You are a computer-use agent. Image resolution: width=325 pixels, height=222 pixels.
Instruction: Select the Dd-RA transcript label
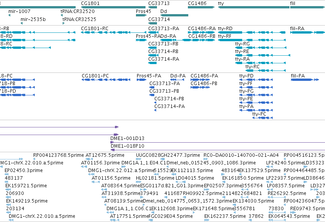pyautogui.click(x=168, y=36)
